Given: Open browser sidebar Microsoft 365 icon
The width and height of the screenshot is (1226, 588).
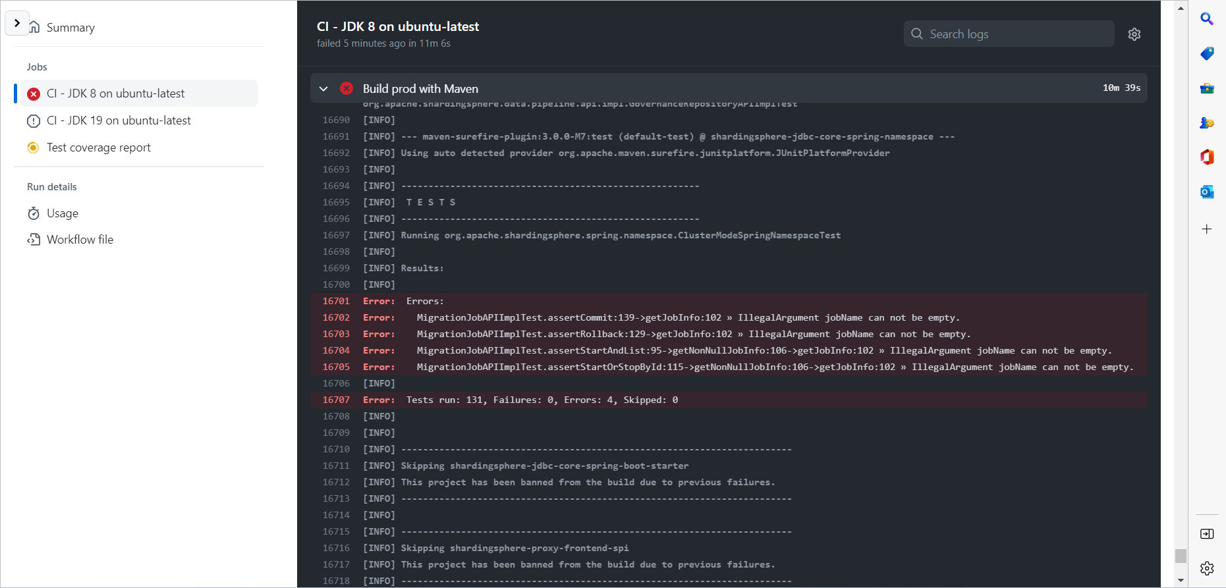Looking at the screenshot, I should click(x=1207, y=157).
